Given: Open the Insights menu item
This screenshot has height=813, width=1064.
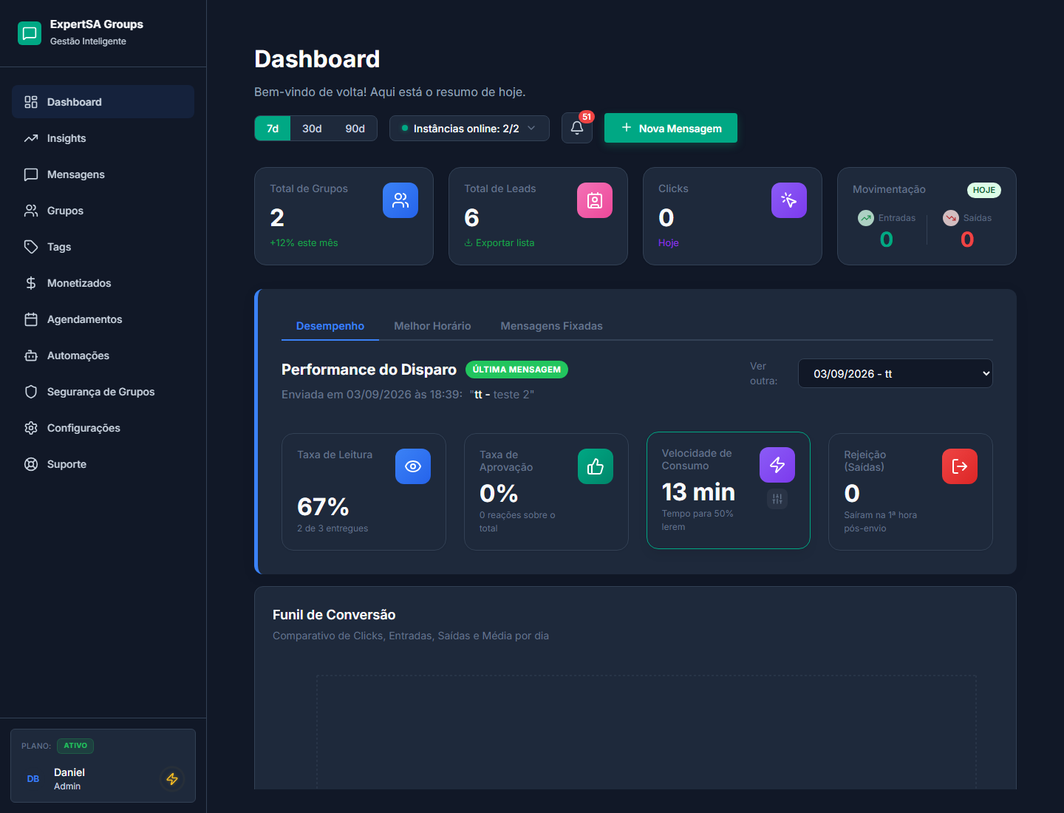Looking at the screenshot, I should pyautogui.click(x=103, y=138).
